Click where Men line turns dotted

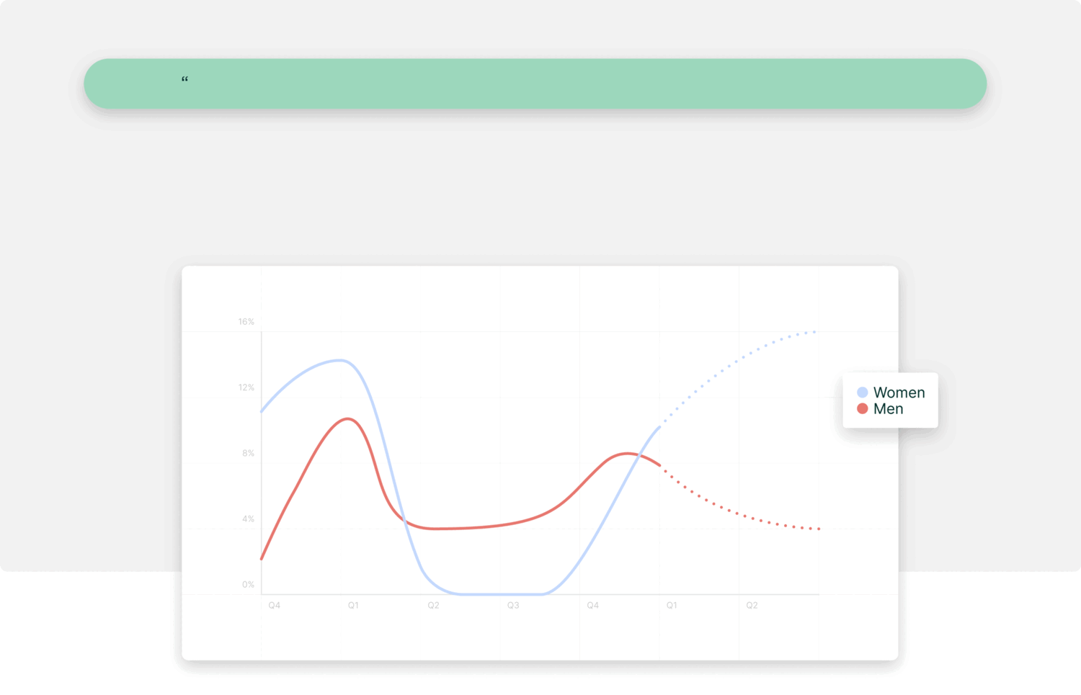coord(659,465)
